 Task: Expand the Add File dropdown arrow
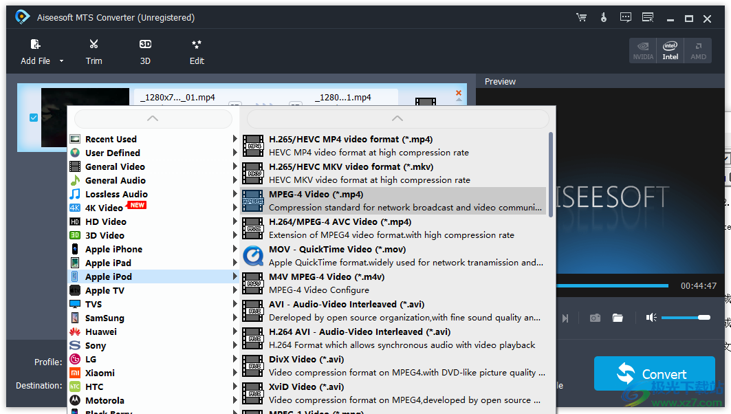(x=61, y=61)
